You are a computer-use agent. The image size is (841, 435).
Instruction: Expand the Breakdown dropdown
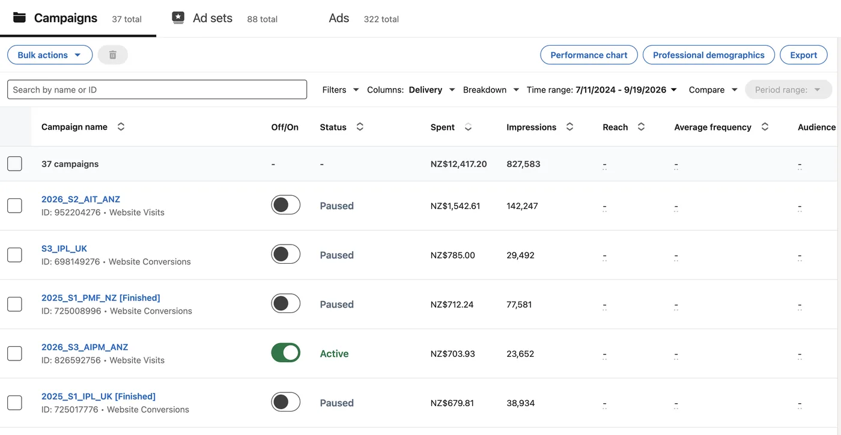click(x=491, y=90)
